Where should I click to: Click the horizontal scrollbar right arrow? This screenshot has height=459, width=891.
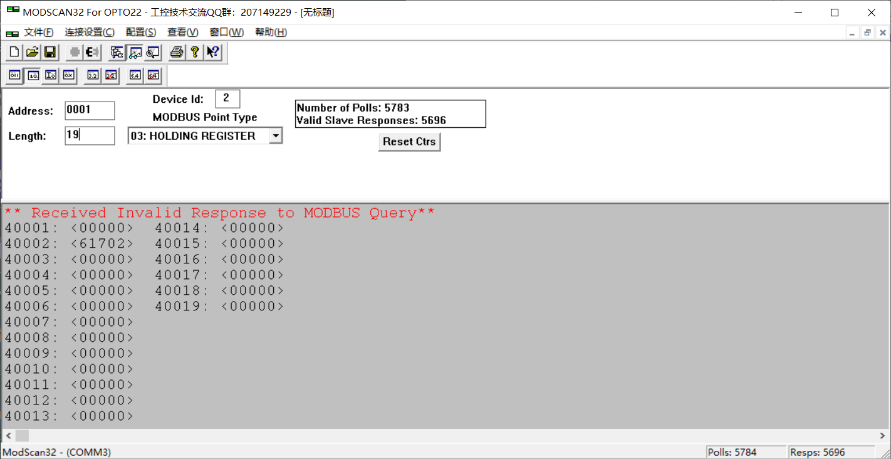pyautogui.click(x=883, y=436)
